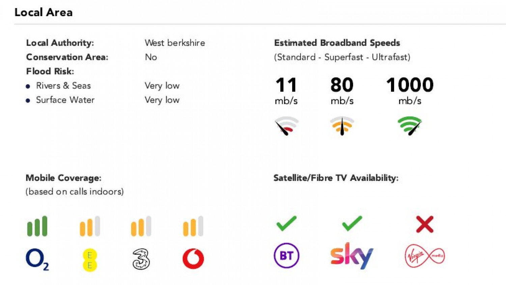The width and height of the screenshot is (506, 285).
Task: Click the West berkshire local authority text
Action: coord(175,43)
